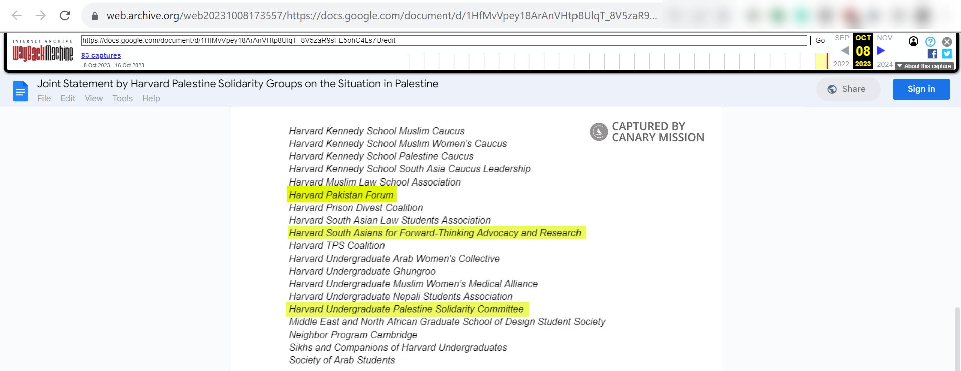Close the Wayback toolbar with X icon
The height and width of the screenshot is (371, 961).
947,42
